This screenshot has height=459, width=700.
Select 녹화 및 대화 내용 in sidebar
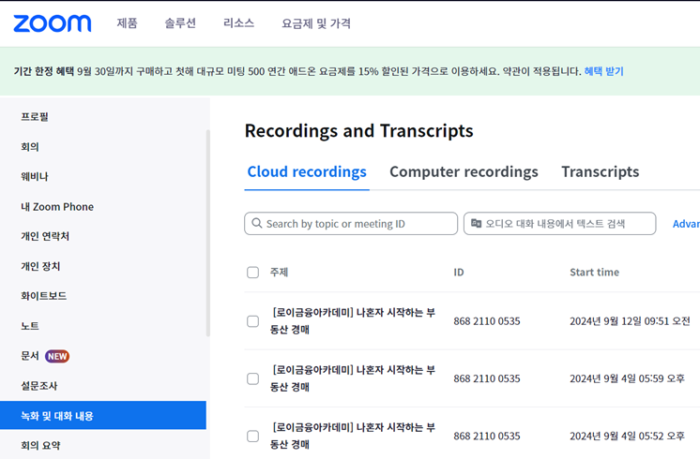pos(103,416)
